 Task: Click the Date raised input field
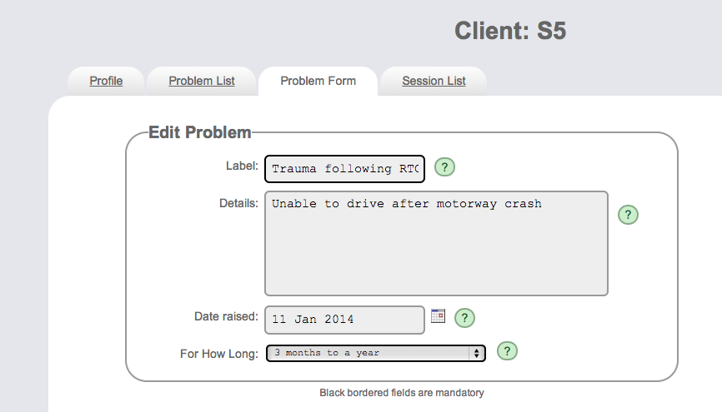(344, 320)
